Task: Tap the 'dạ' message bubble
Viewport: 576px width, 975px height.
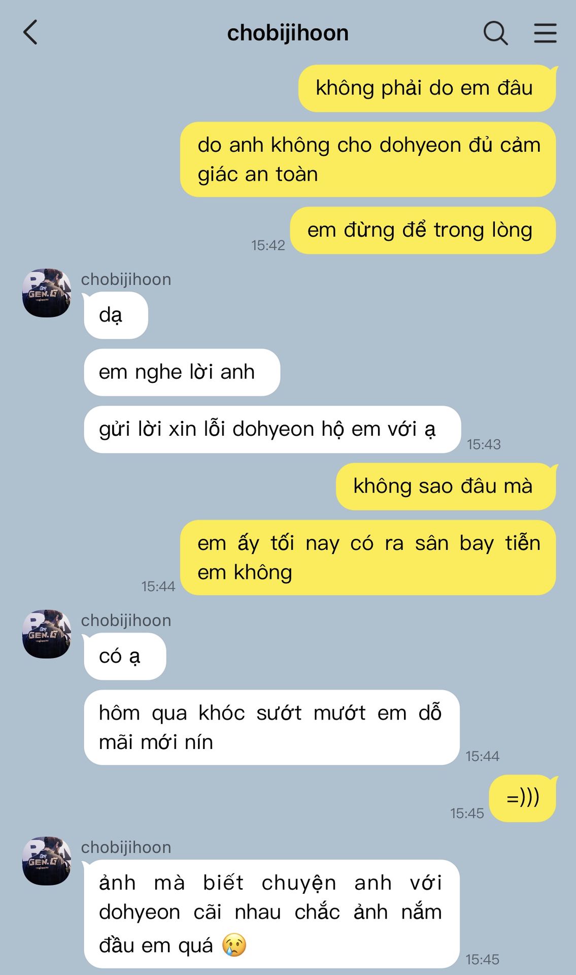Action: pyautogui.click(x=116, y=315)
